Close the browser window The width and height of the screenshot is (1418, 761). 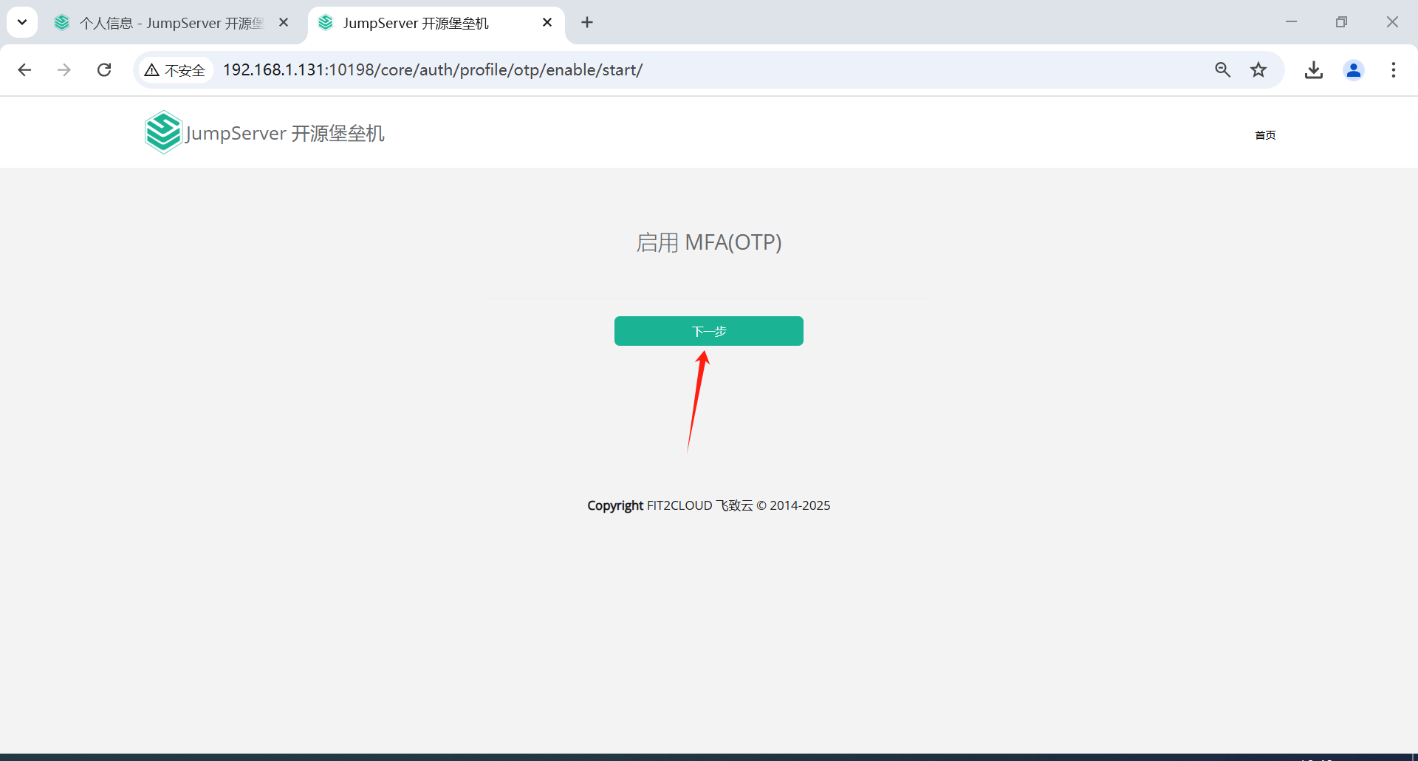[1392, 22]
